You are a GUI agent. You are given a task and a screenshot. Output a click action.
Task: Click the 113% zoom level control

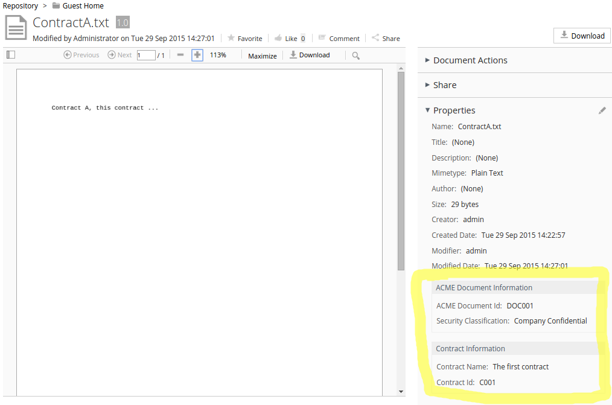[218, 54]
